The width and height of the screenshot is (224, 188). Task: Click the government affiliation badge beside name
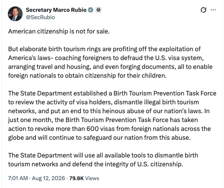pyautogui.click(x=98, y=10)
